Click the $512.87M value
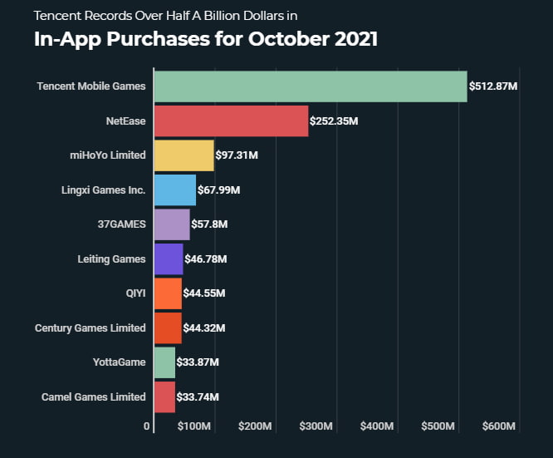This screenshot has height=458, width=553. click(x=493, y=86)
